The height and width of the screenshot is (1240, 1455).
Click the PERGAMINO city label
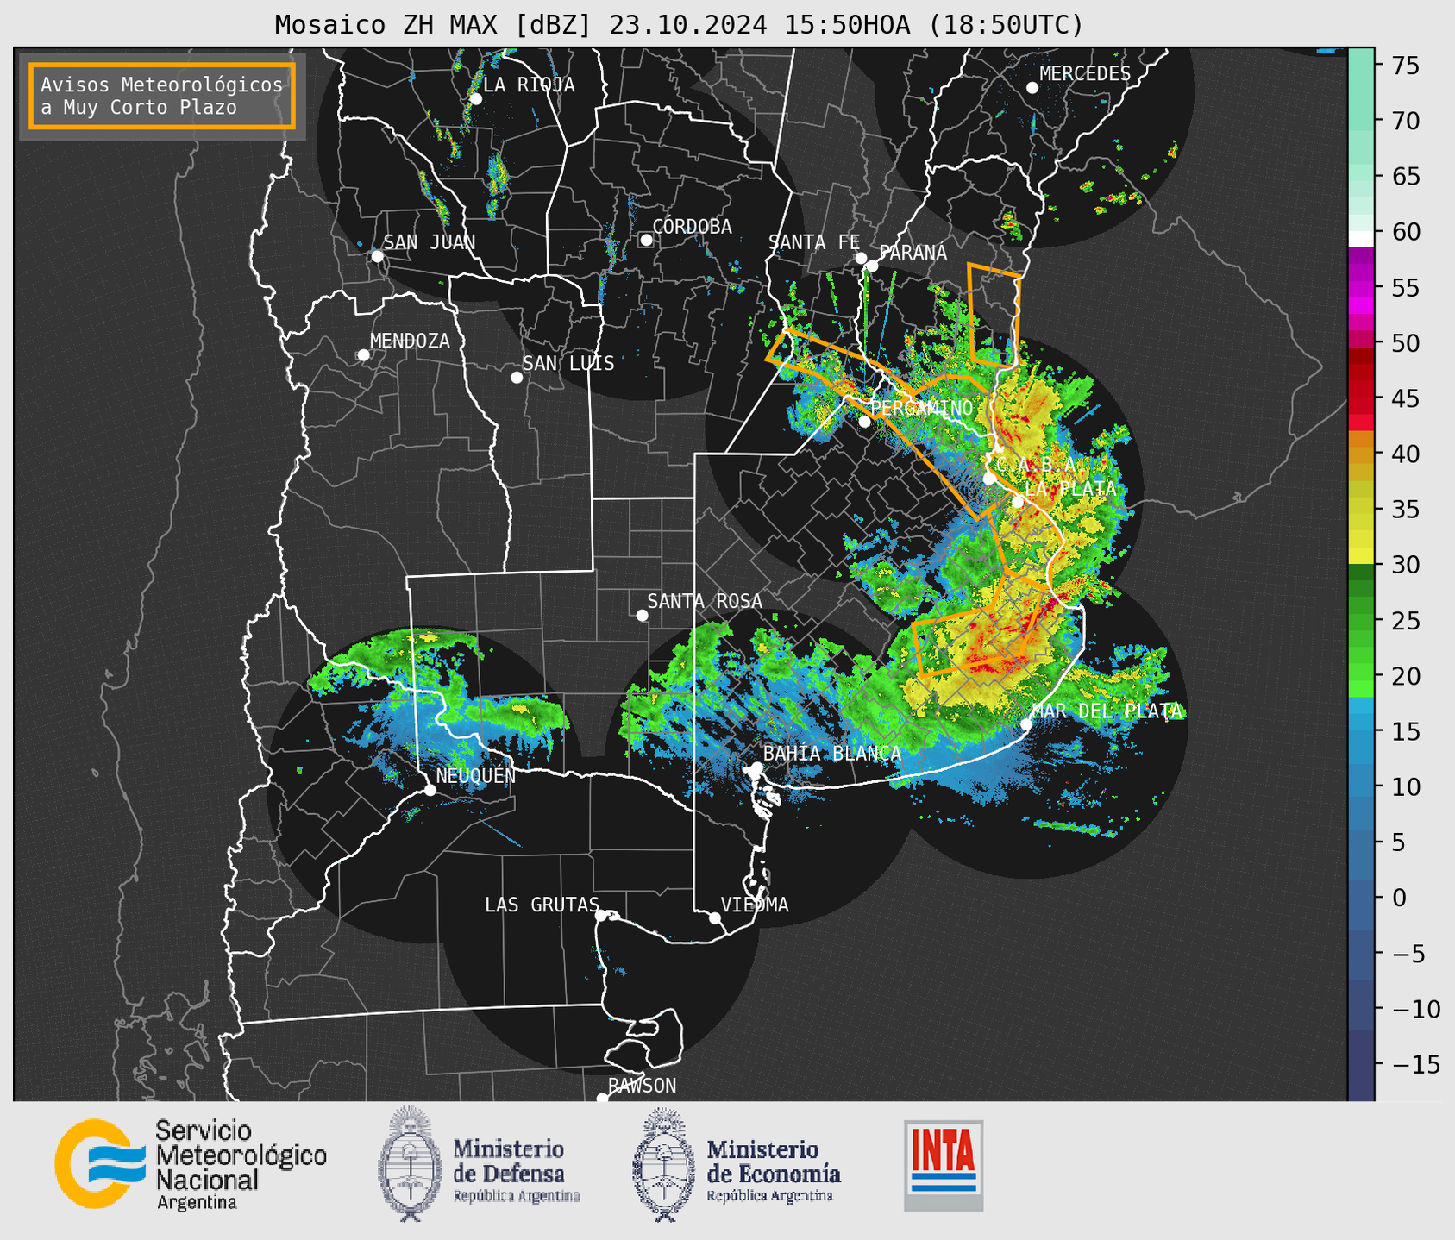pyautogui.click(x=921, y=407)
